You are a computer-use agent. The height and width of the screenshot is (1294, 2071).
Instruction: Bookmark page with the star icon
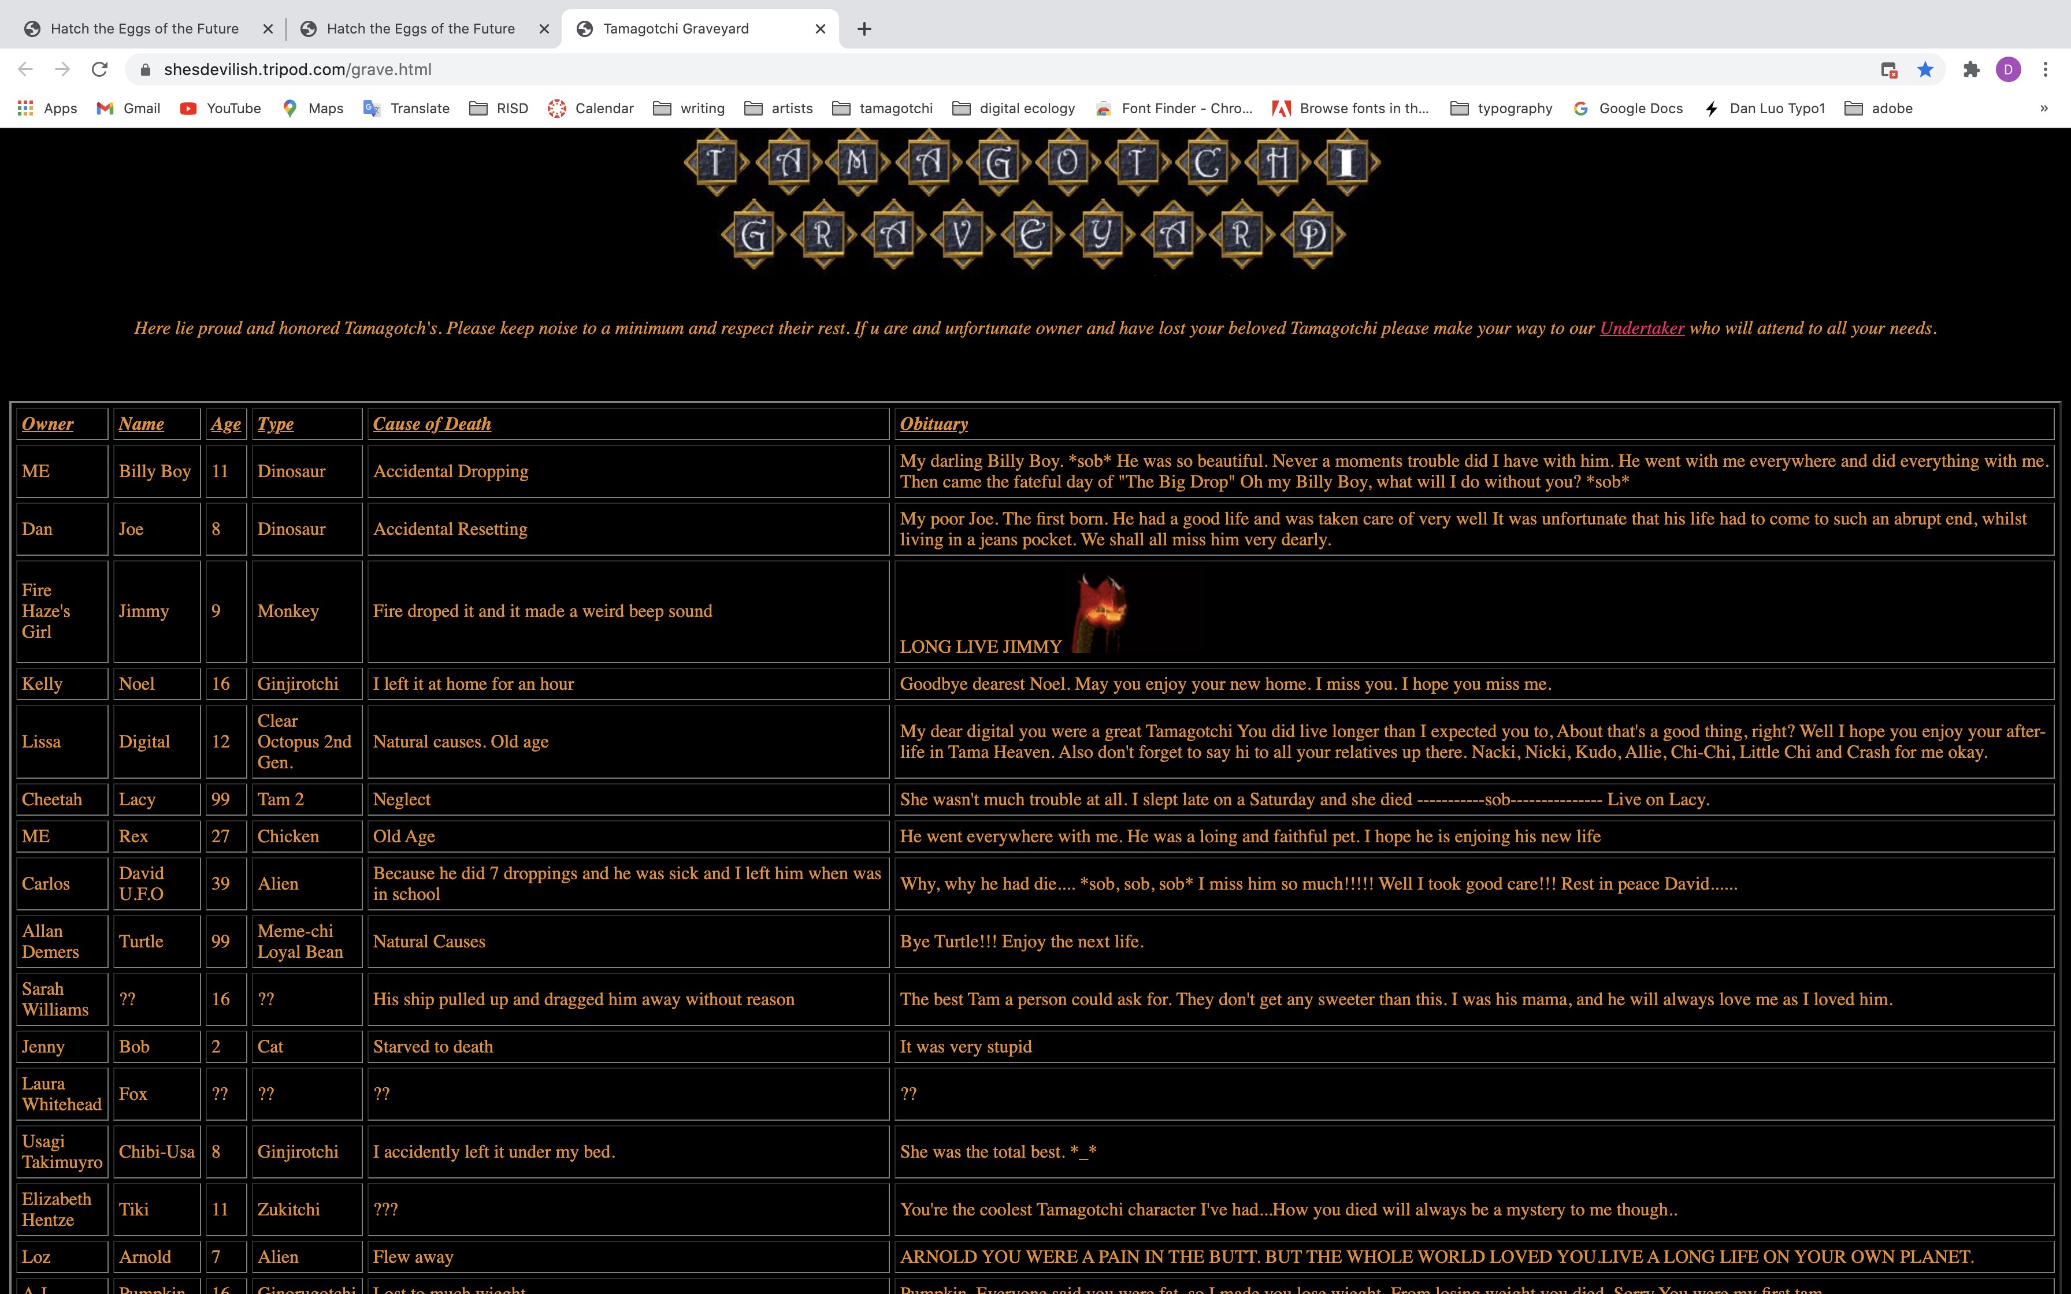coord(1925,69)
